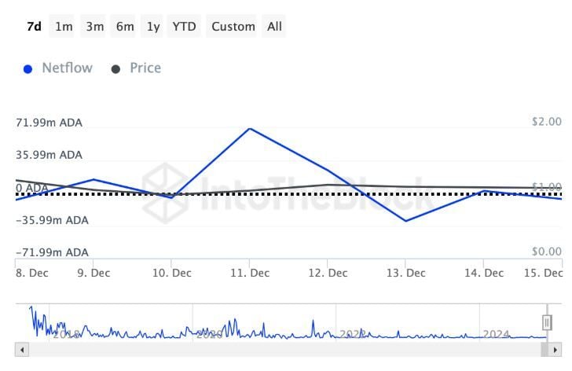Click the dark Price legend dot
The height and width of the screenshot is (371, 572).
pos(116,69)
